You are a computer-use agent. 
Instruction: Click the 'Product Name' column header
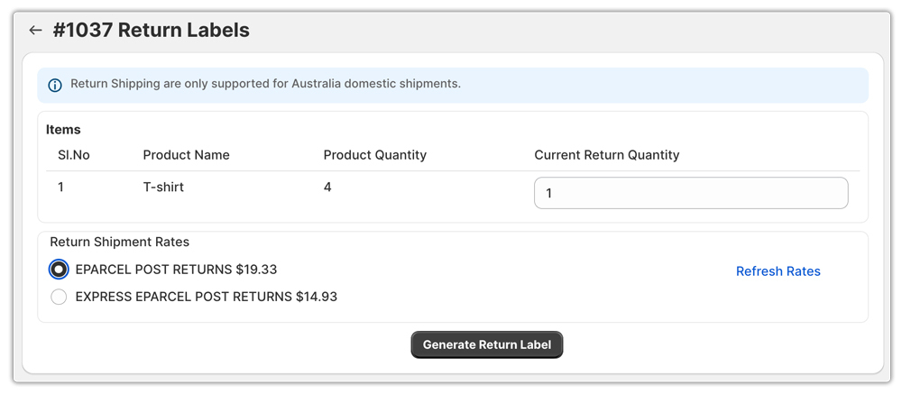pyautogui.click(x=187, y=155)
